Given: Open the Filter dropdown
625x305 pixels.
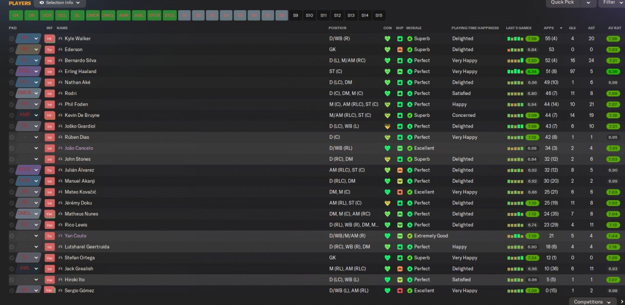Looking at the screenshot, I should coord(611,3).
